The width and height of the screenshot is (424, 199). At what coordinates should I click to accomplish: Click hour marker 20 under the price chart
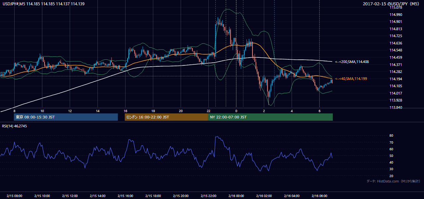point(181,110)
